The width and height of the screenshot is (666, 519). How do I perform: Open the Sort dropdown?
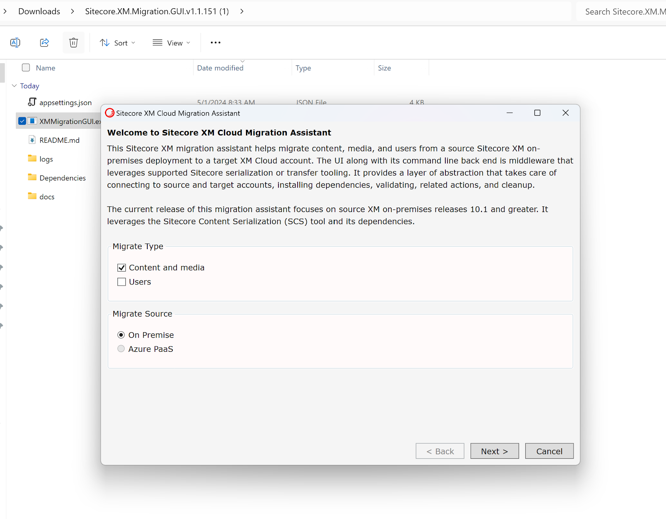(x=117, y=43)
